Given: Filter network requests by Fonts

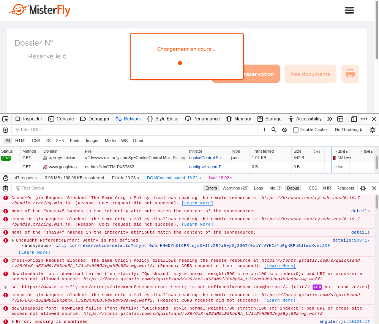Looking at the screenshot, I should (x=75, y=141).
